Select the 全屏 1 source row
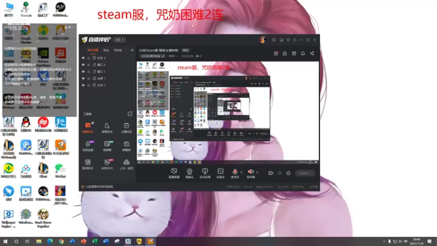Screen dimensions: 437x246 pos(108,78)
